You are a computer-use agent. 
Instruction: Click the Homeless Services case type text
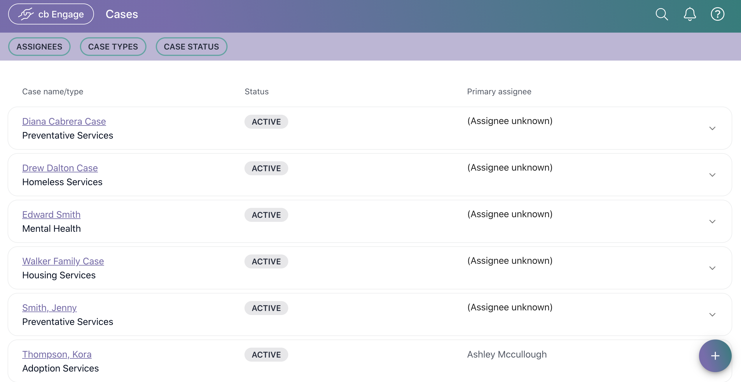(62, 182)
